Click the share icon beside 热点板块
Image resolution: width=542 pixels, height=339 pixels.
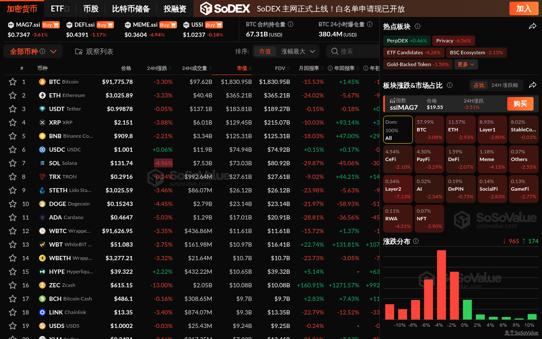click(533, 27)
